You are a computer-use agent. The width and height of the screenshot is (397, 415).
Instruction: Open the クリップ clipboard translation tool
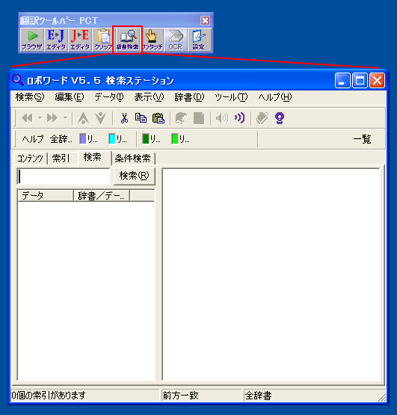click(x=103, y=40)
